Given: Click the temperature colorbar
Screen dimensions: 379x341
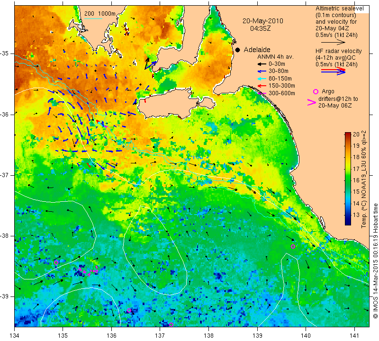Looking at the screenshot, I should coord(348,179).
